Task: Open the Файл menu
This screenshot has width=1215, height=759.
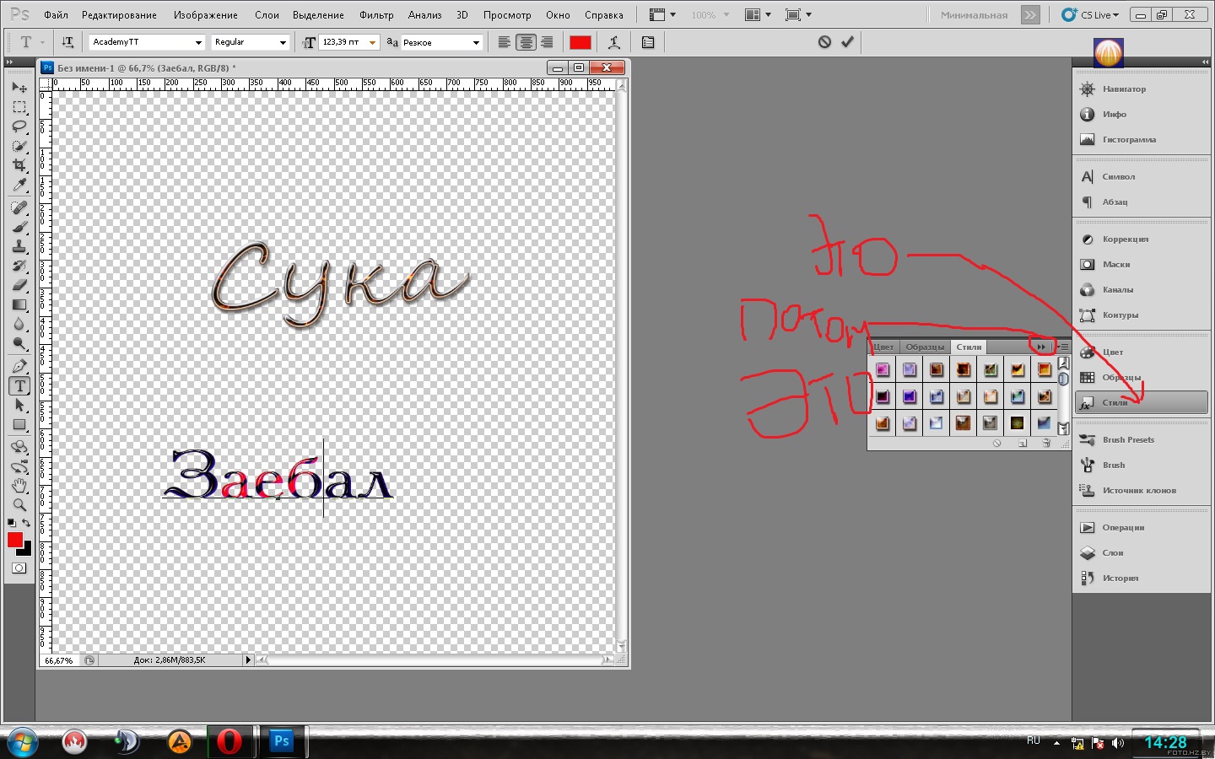Action: click(56, 15)
